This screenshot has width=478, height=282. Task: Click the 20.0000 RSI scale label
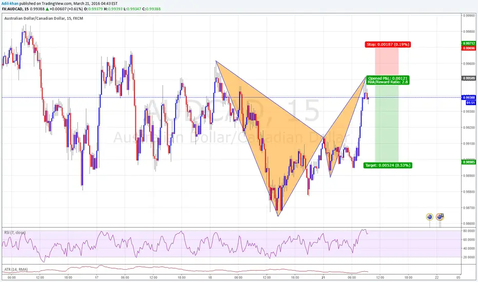[469, 257]
